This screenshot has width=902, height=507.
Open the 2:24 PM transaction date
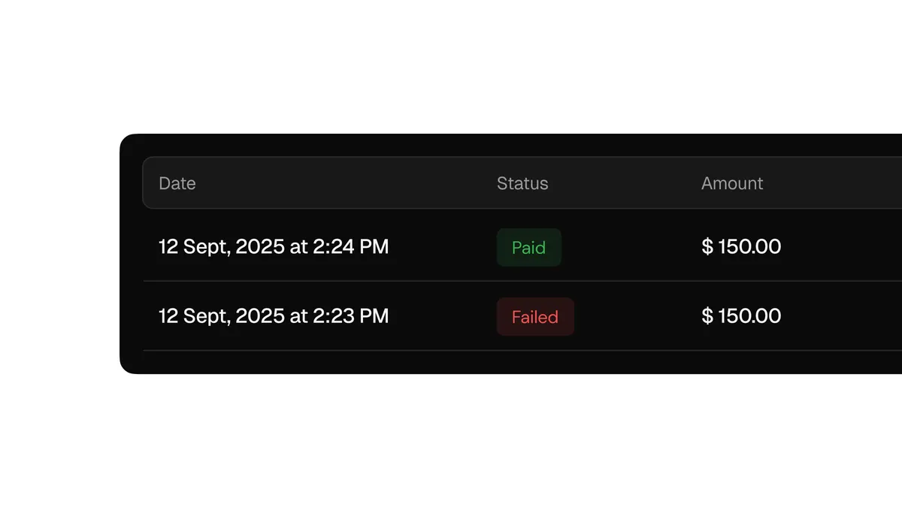tap(274, 246)
